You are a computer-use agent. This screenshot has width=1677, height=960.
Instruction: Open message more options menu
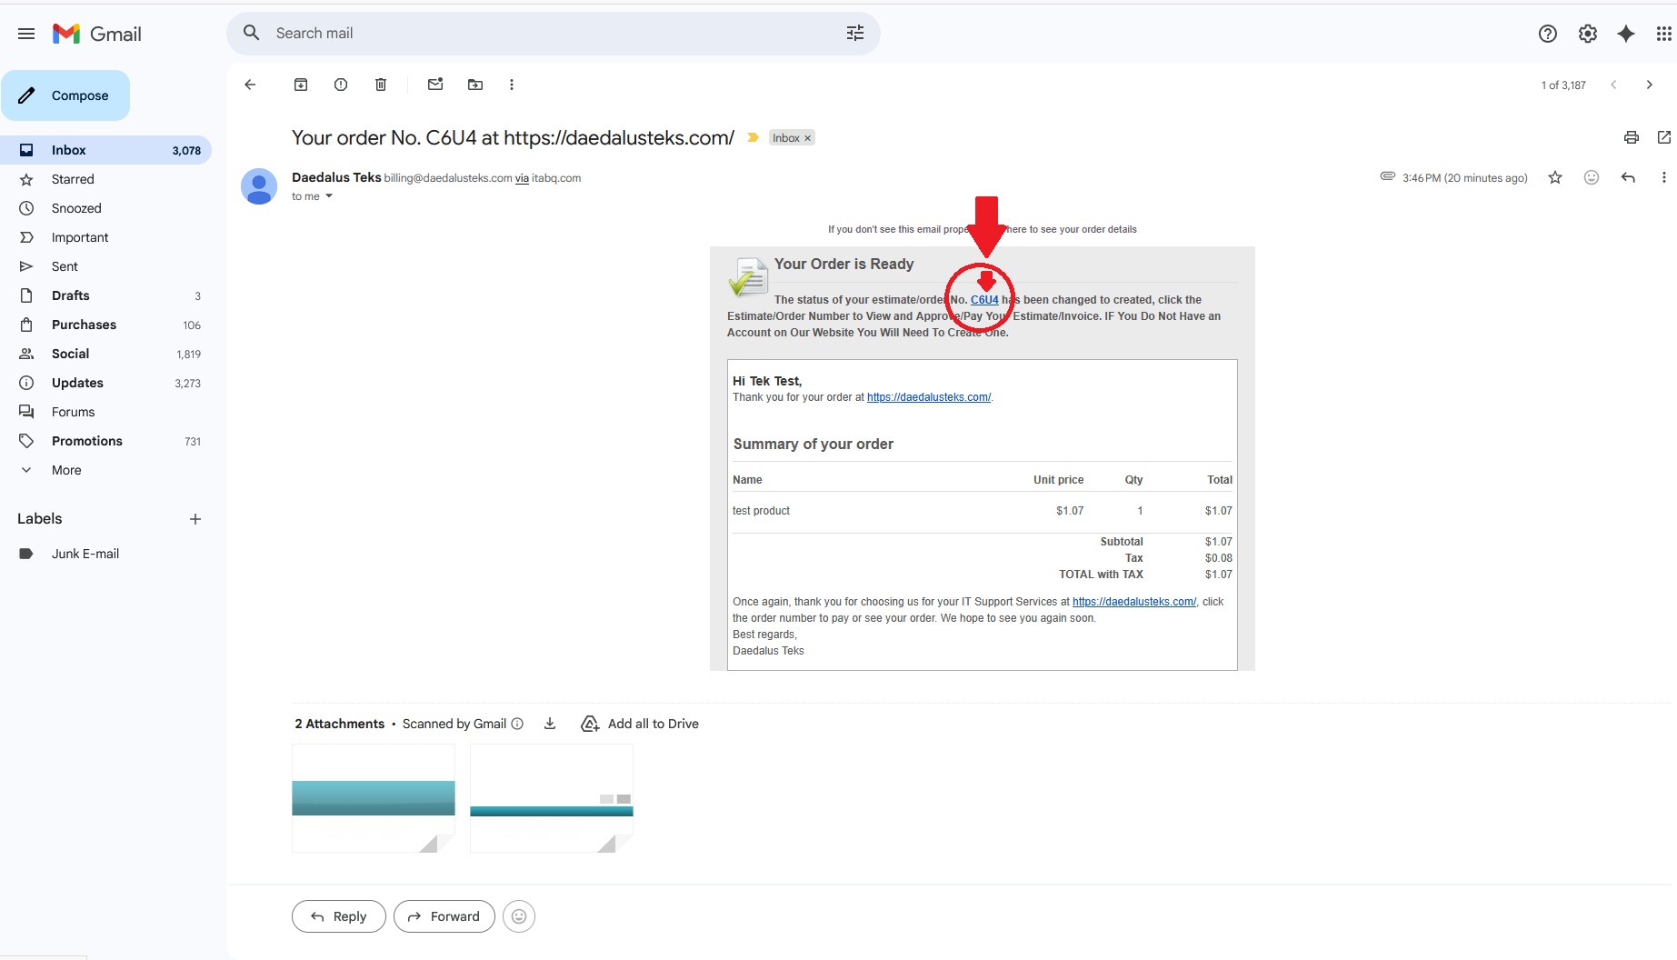pos(1664,177)
